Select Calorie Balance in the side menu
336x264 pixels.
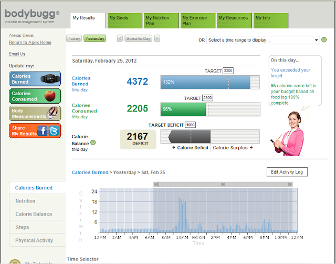click(x=37, y=214)
